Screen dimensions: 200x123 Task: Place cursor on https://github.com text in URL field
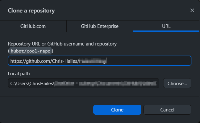click(30, 61)
